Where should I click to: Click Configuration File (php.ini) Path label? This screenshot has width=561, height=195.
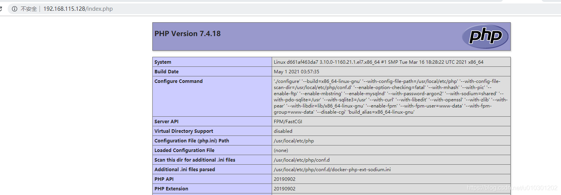tap(192, 141)
